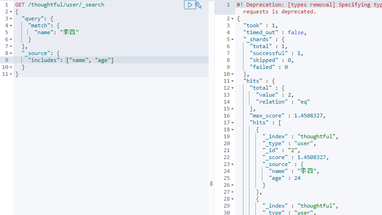Click "max_score" : 1.4508327 line
This screenshot has height=215, width=382.
point(287,116)
